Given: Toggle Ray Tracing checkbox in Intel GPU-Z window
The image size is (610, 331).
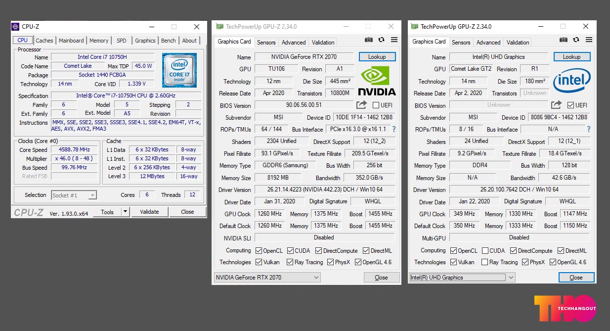Looking at the screenshot, I should coord(485,262).
